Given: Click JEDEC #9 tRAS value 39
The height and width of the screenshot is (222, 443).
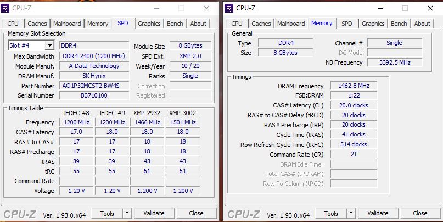Looking at the screenshot, I should coord(112,161).
